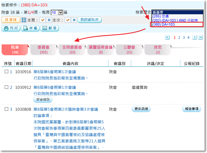Click the grid view icon before 本頁

tap(24, 20)
